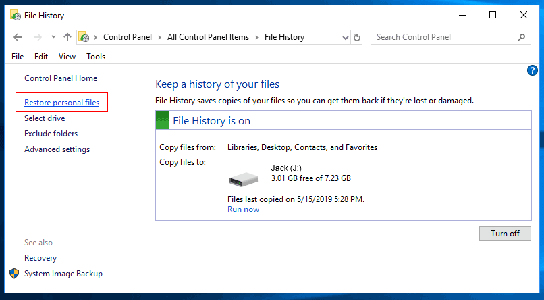544x300 pixels.
Task: Open the Recovery link
Action: click(40, 258)
